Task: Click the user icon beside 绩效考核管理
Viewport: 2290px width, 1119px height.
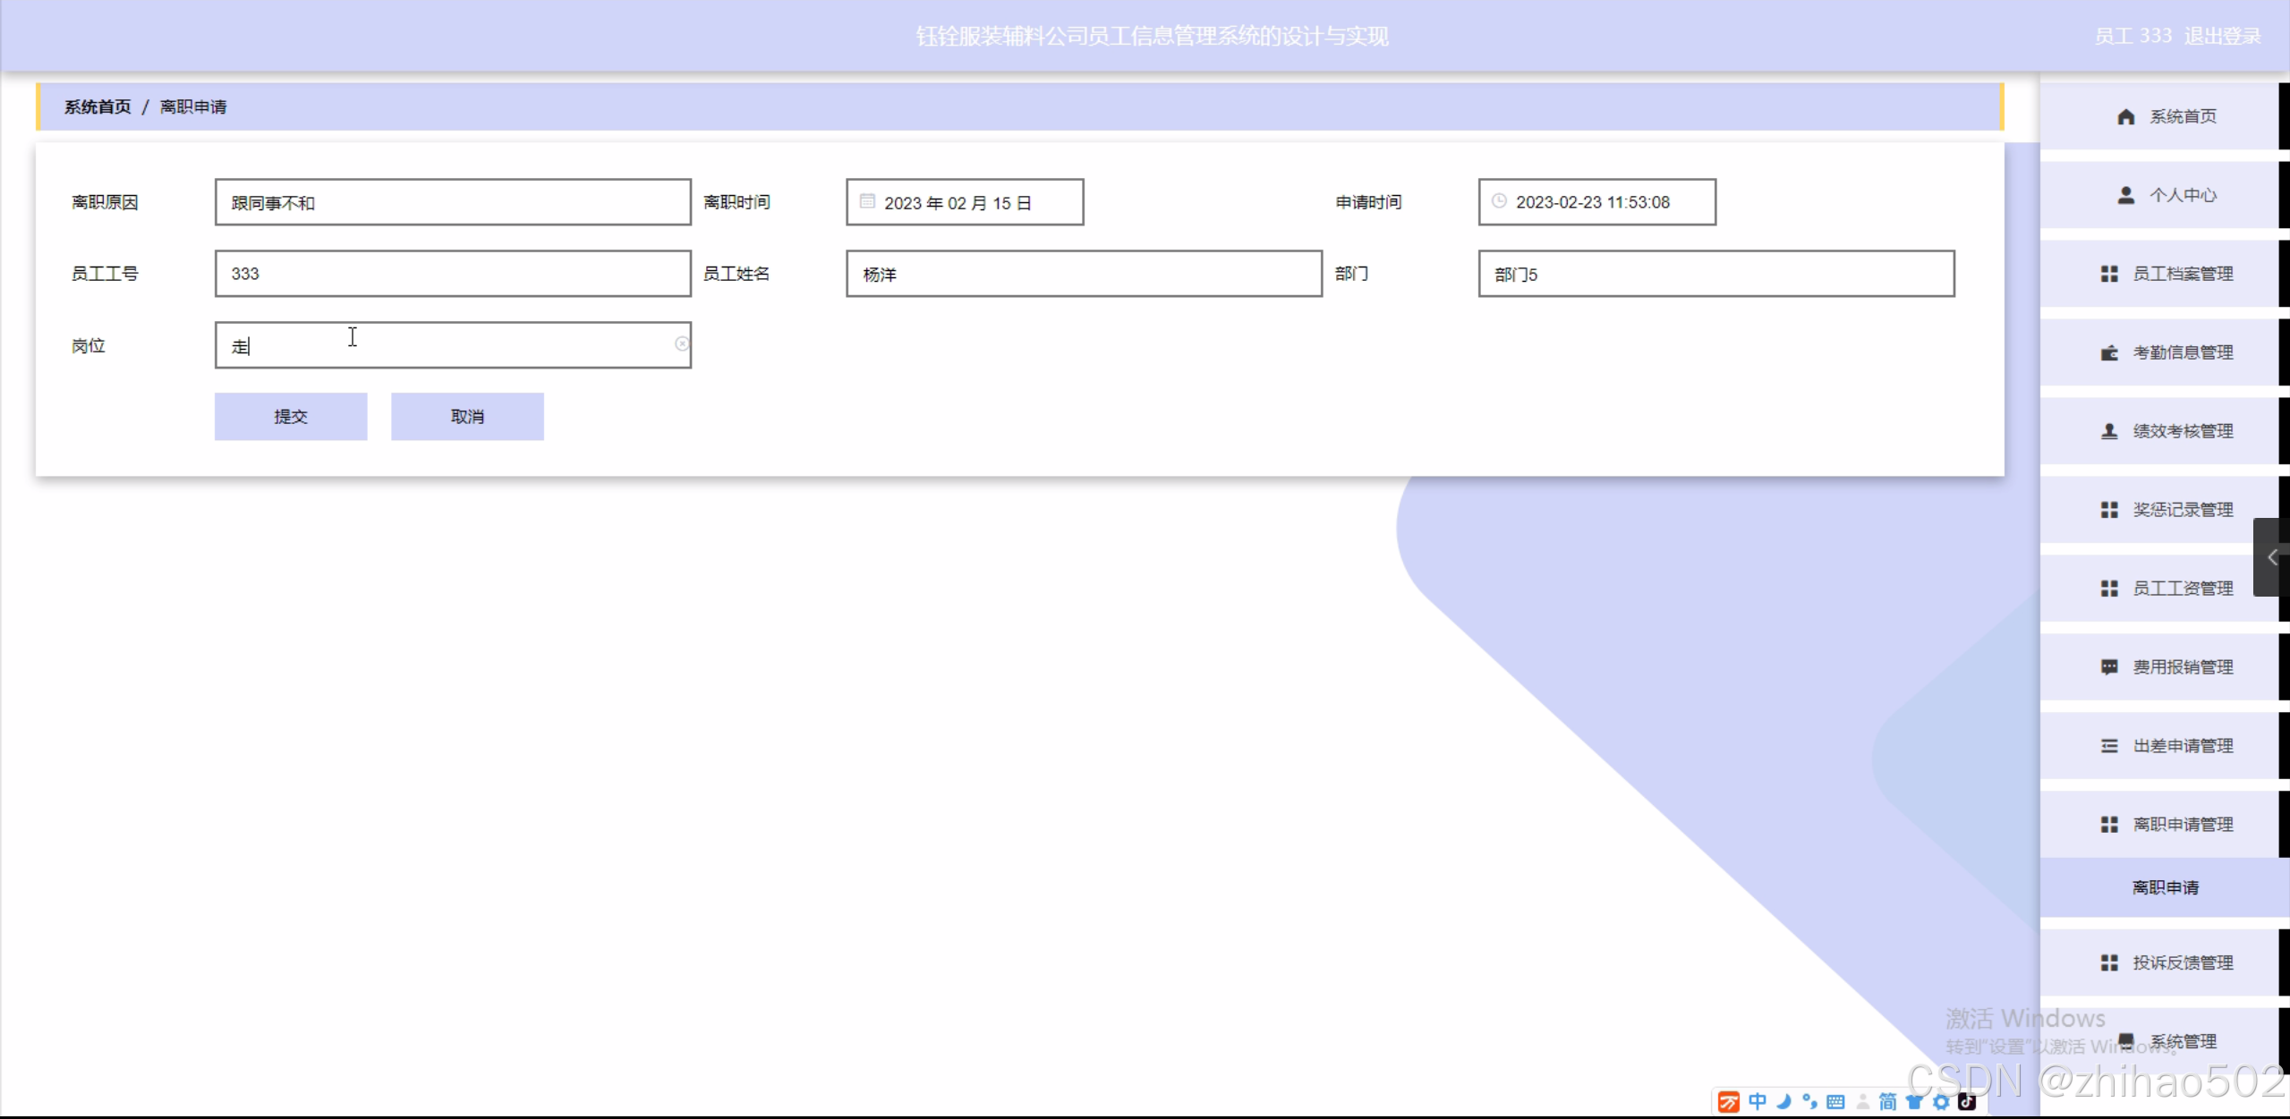Action: pos(2109,431)
